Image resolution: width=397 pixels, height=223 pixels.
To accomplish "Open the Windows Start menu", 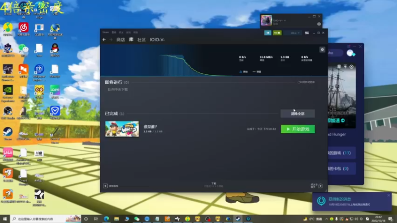I will 5,219.
